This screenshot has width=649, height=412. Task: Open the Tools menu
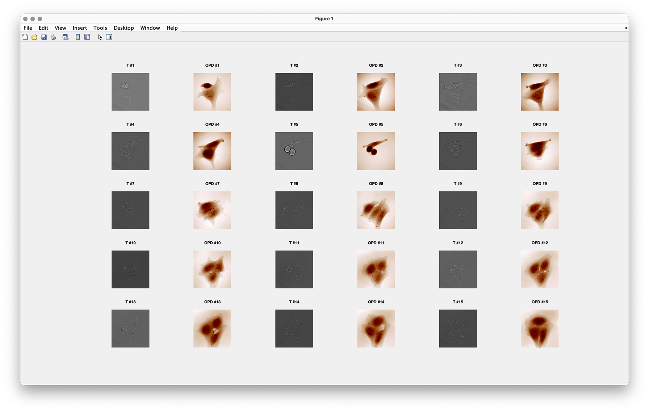pos(100,28)
